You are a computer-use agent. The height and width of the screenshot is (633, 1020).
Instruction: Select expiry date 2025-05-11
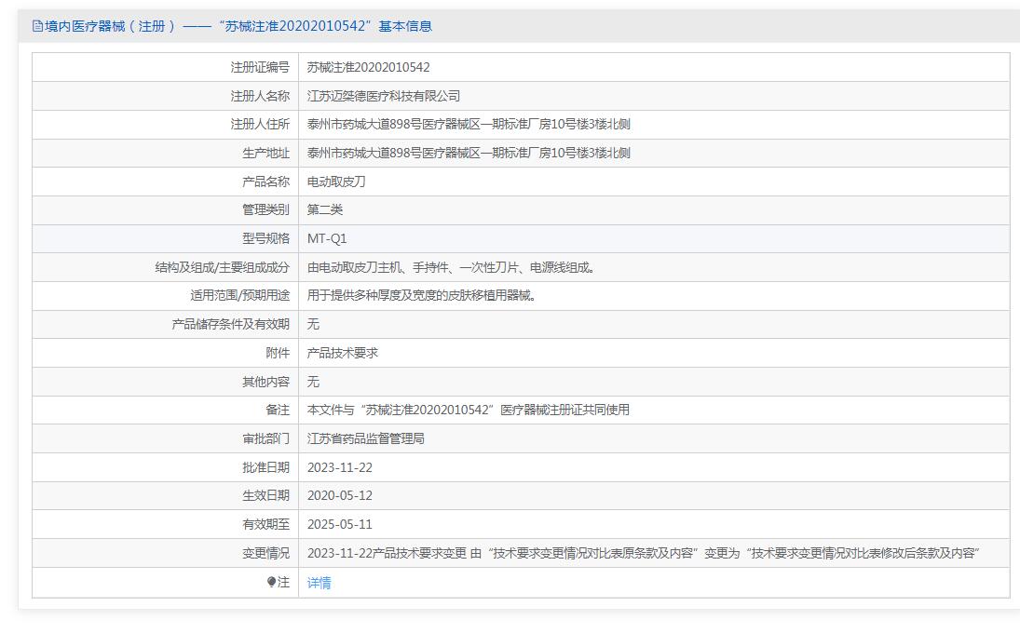pyautogui.click(x=340, y=524)
